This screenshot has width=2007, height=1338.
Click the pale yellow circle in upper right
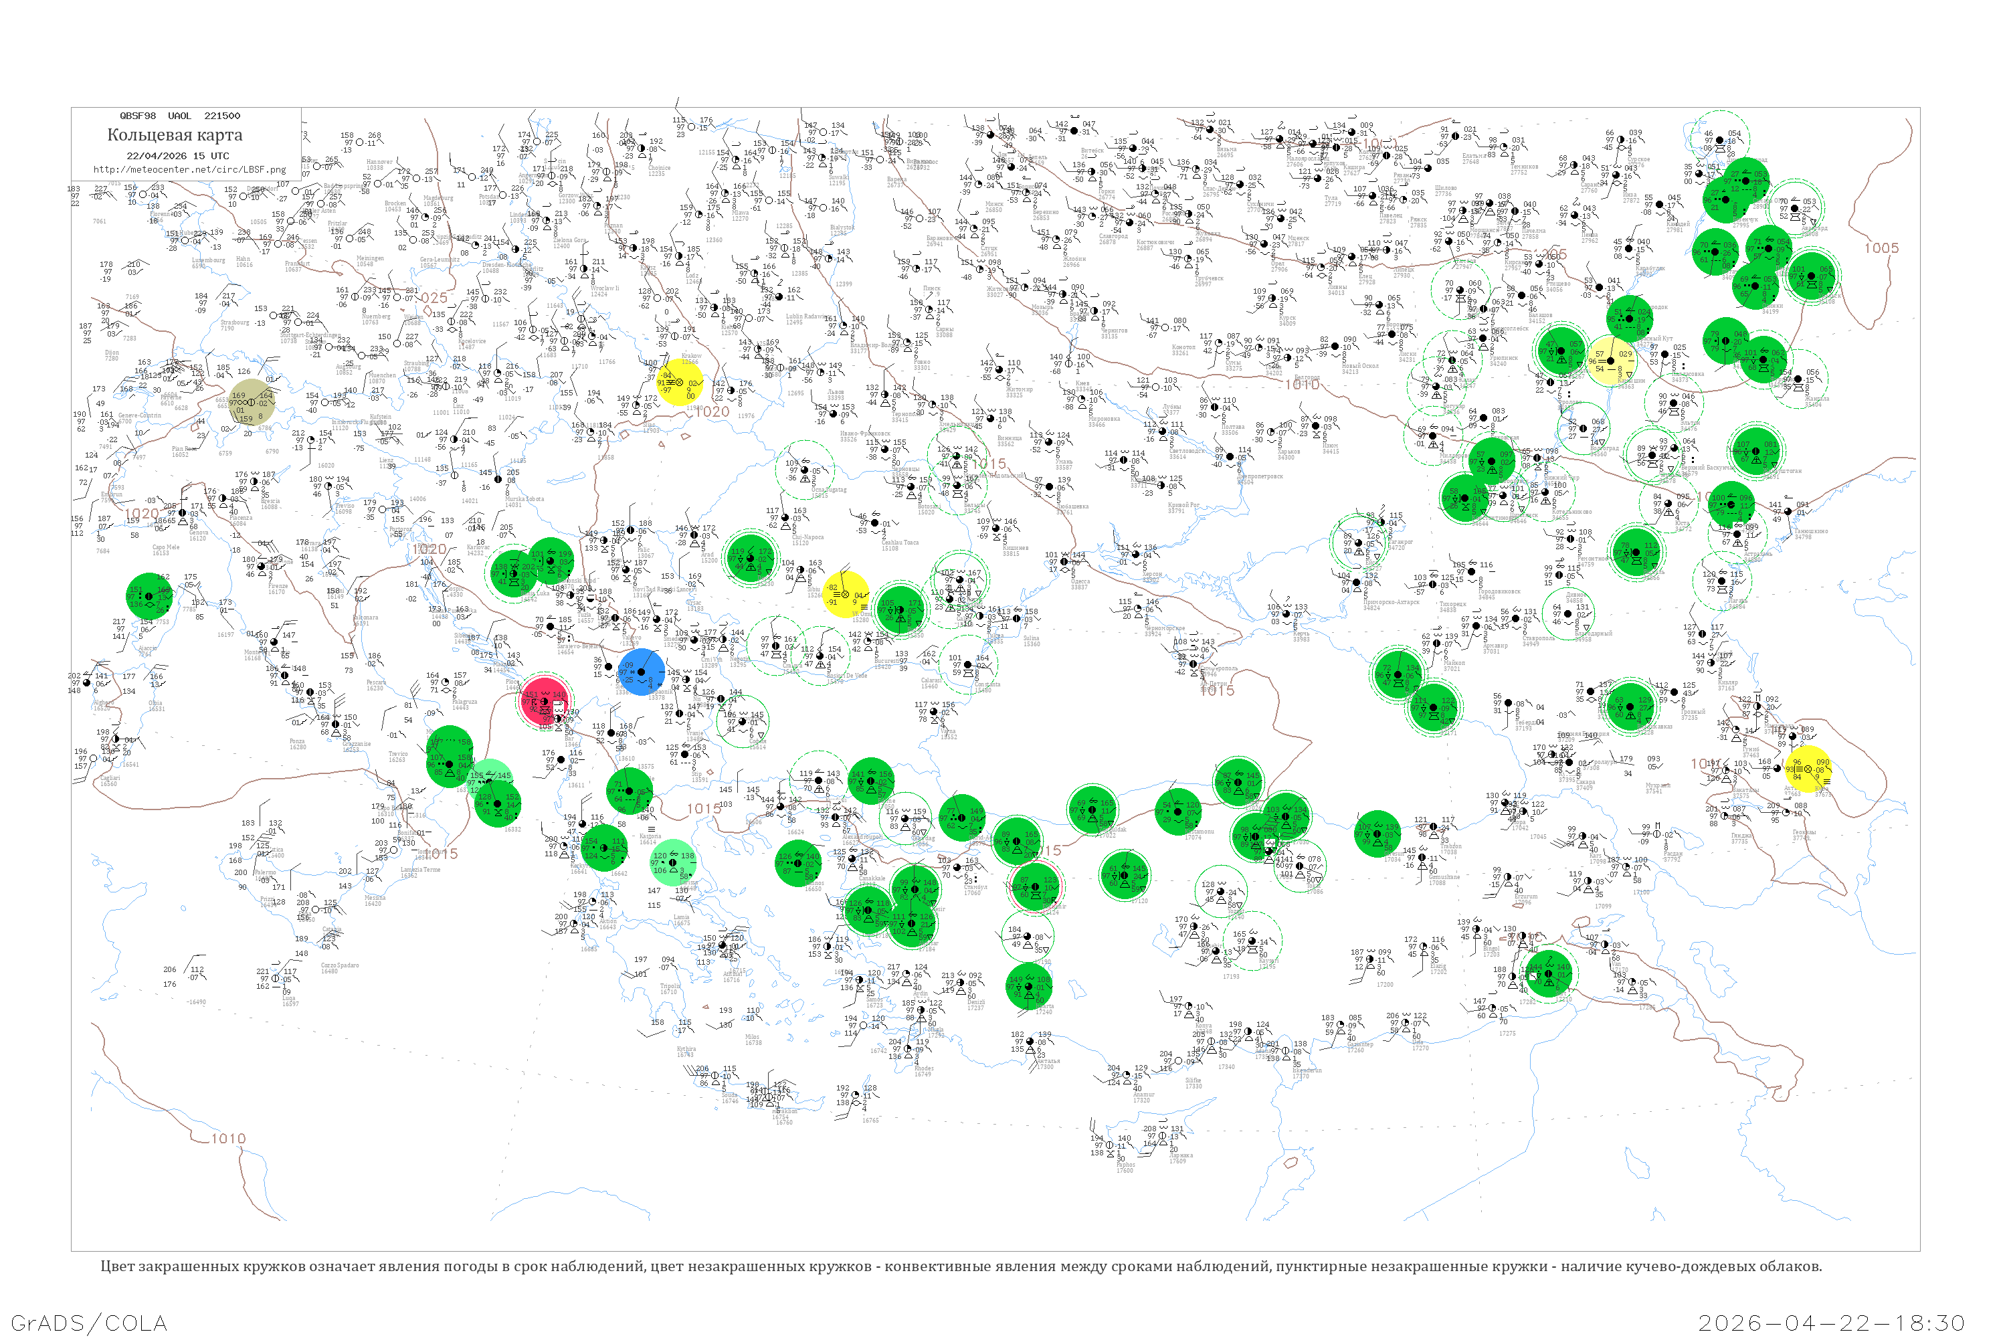[1611, 361]
